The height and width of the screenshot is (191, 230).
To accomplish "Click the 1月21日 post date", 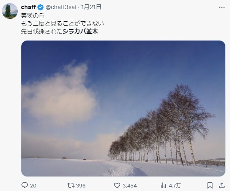I will pyautogui.click(x=91, y=7).
